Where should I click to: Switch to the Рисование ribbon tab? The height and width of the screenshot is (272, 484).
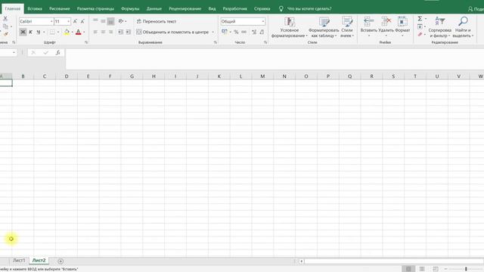point(59,8)
